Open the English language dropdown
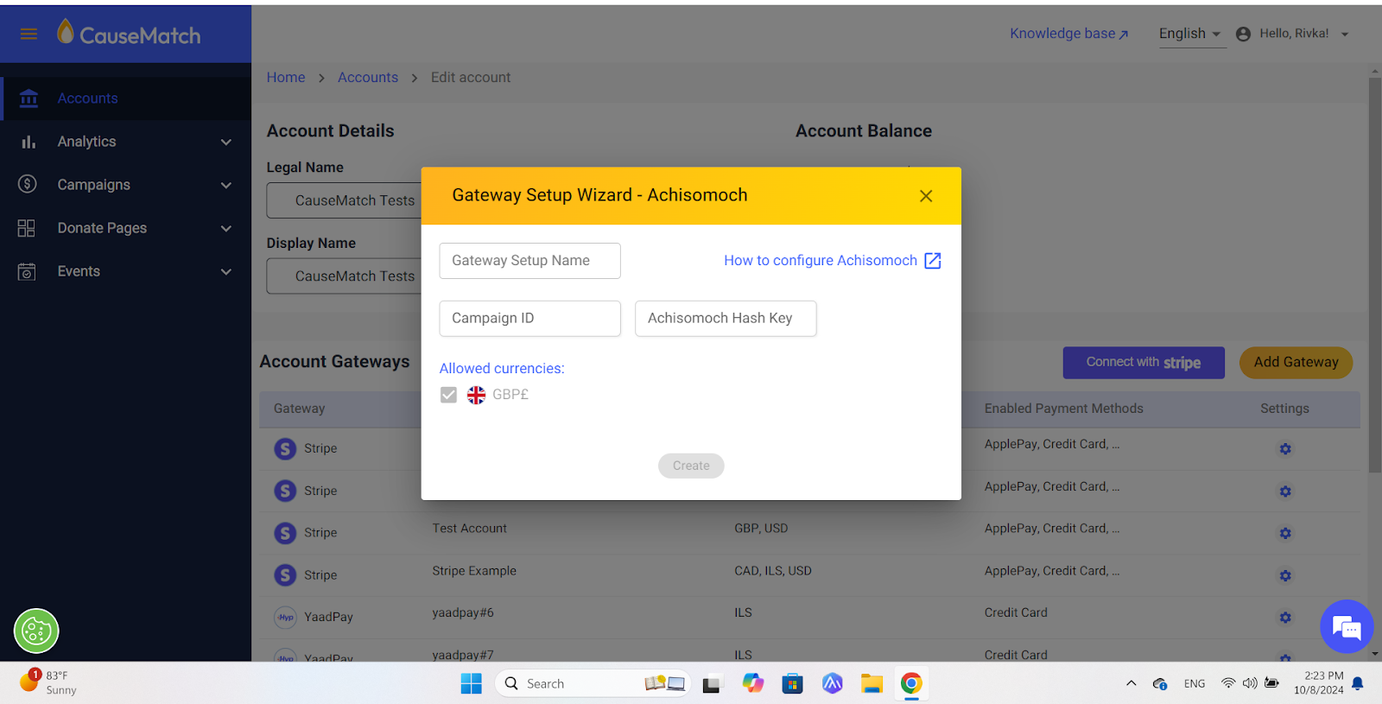This screenshot has height=704, width=1382. point(1190,34)
